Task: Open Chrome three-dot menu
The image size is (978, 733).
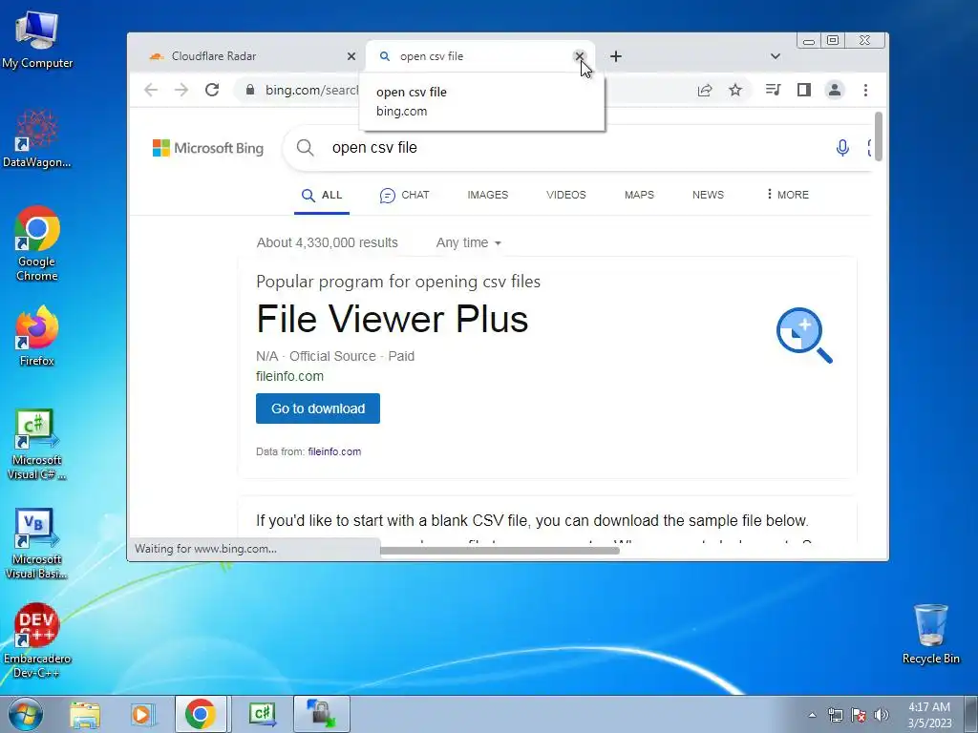Action: pyautogui.click(x=865, y=90)
